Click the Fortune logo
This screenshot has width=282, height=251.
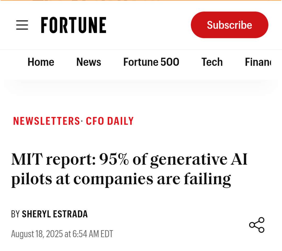coord(74,25)
